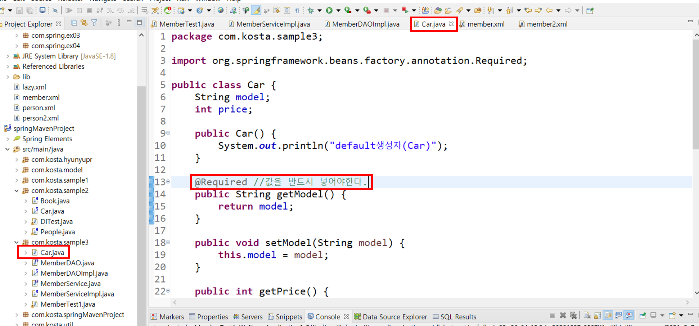Collapse the com.kosta.sample2 package

click(17, 190)
